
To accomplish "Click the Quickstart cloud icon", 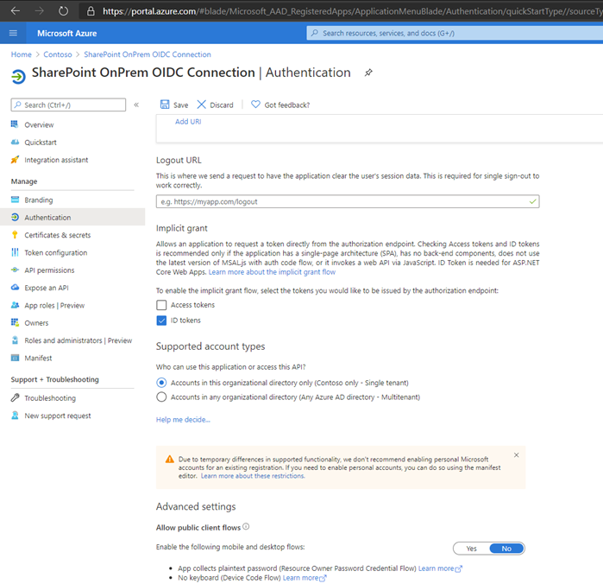I will (x=15, y=142).
